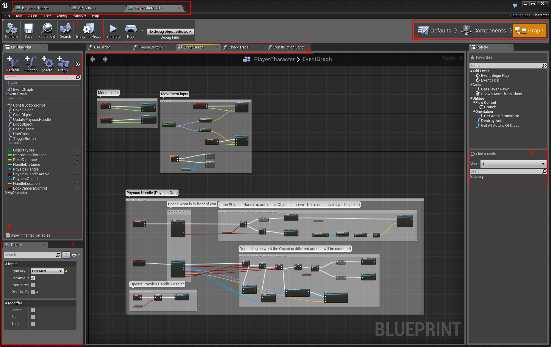The width and height of the screenshot is (551, 347).
Task: Open the Search binoculars tool
Action: coord(65,31)
